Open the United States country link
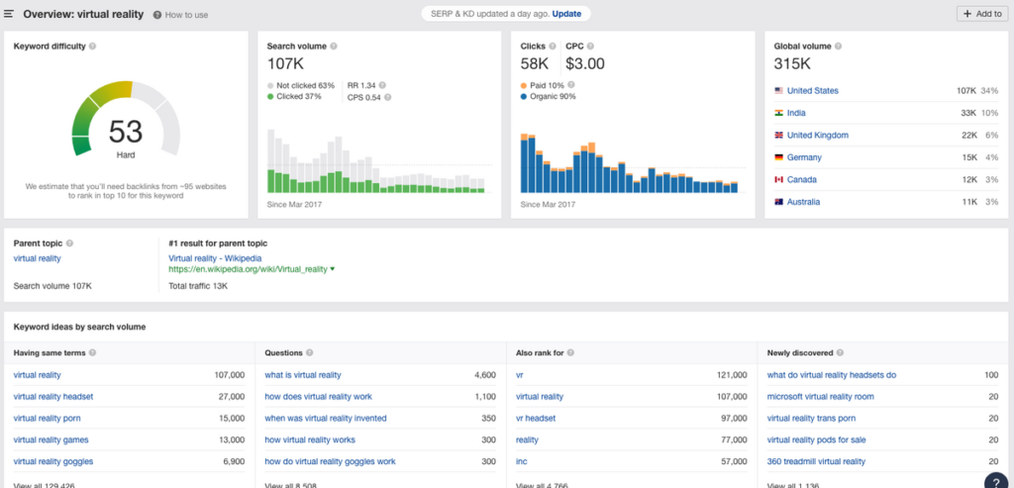The height and width of the screenshot is (488, 1014). click(812, 90)
